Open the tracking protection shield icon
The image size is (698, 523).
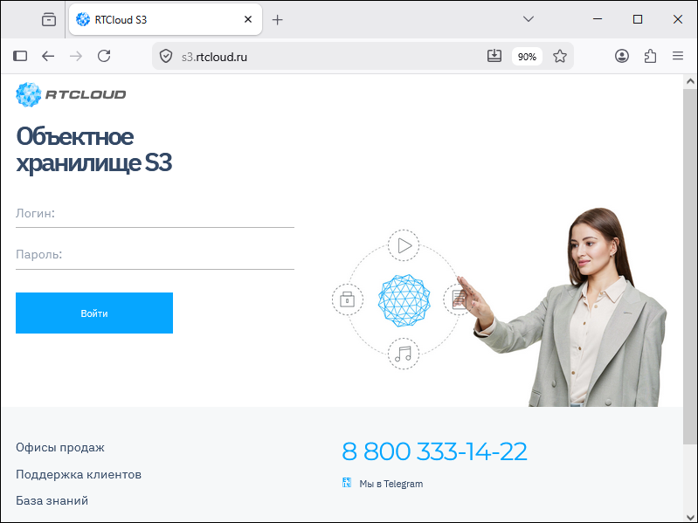tap(166, 57)
